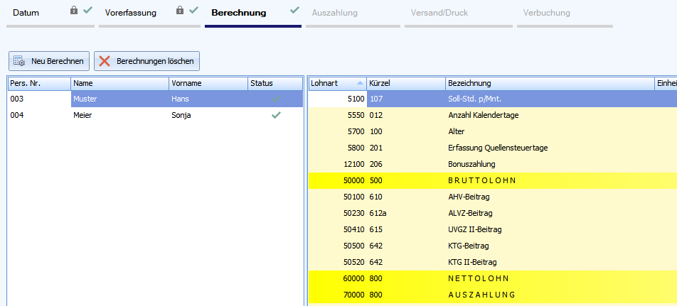Click status checkmark for Meier Sonja
The height and width of the screenshot is (306, 677).
276,115
